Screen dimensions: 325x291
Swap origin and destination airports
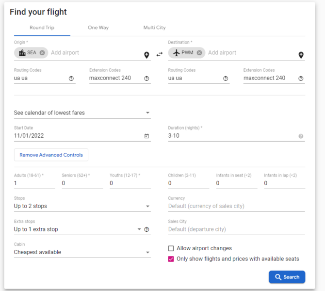tap(160, 54)
